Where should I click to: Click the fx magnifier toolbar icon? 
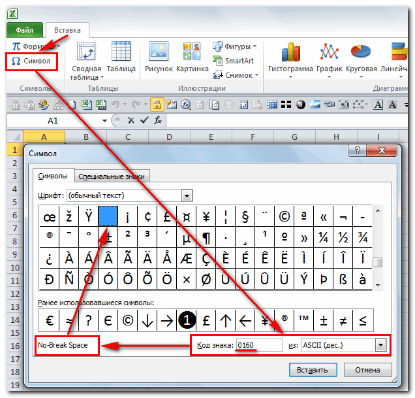pyautogui.click(x=186, y=105)
